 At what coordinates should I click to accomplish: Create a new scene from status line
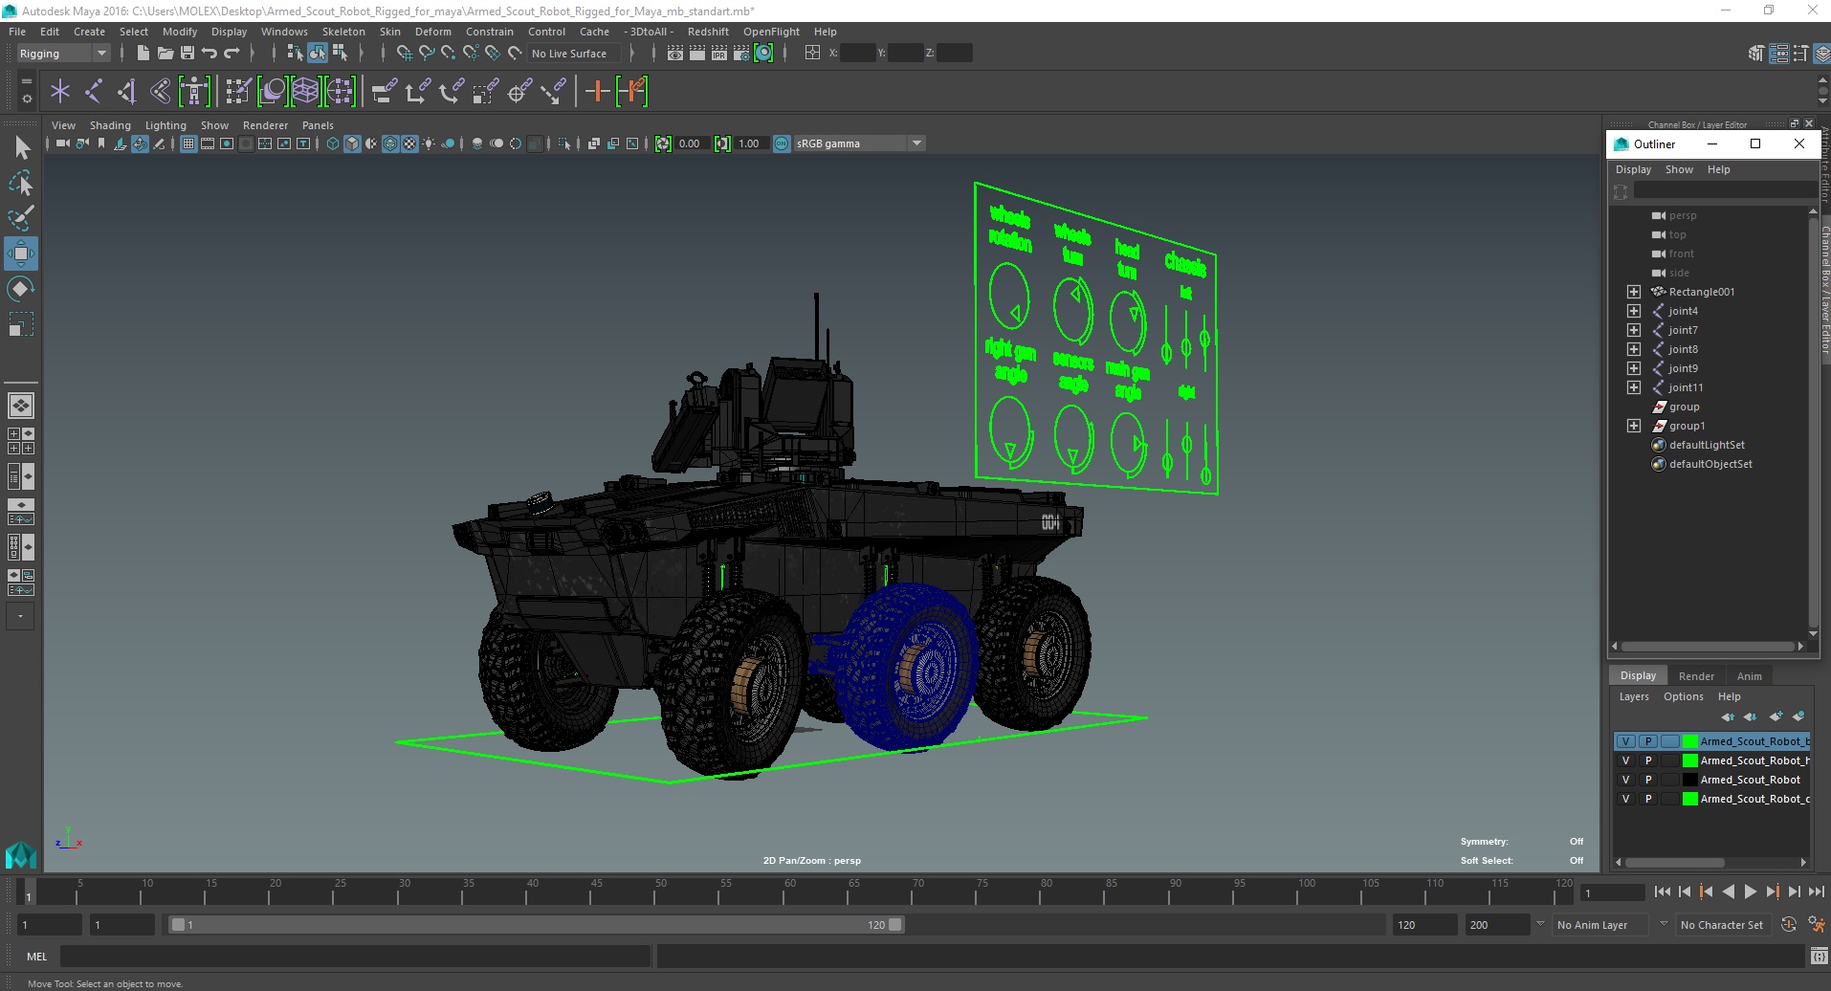click(x=143, y=54)
